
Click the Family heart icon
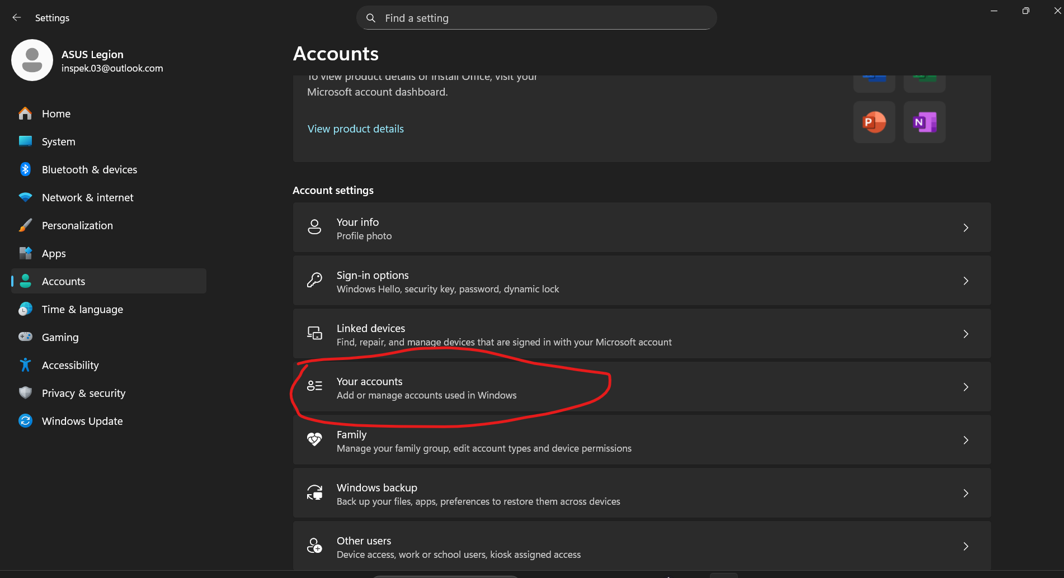tap(314, 440)
